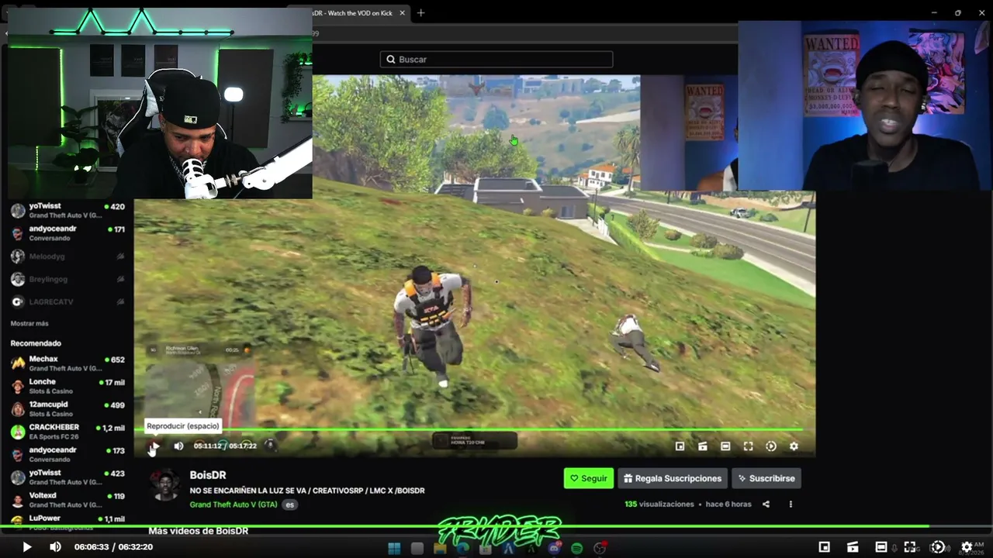993x558 pixels.
Task: Open picture-in-picture on the outer bottom bar
Action: (x=824, y=547)
